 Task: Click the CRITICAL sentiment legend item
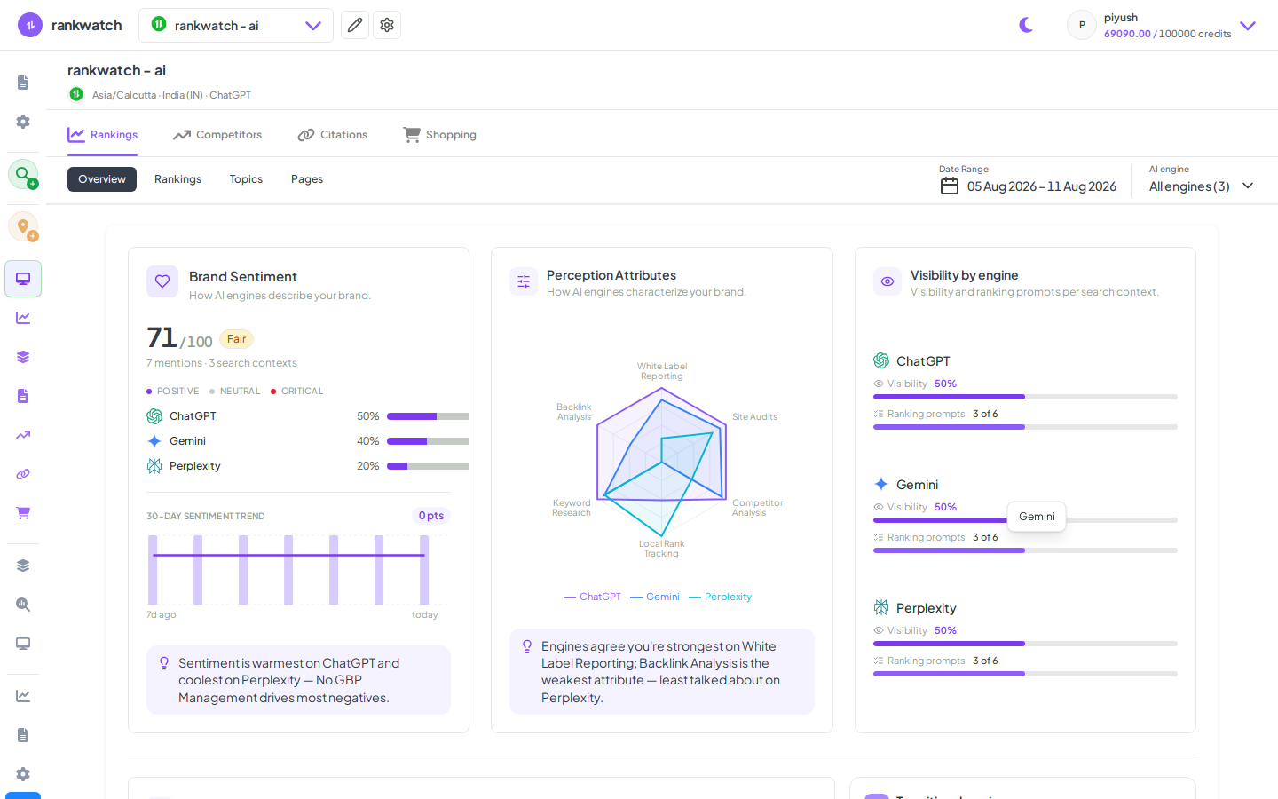click(297, 392)
